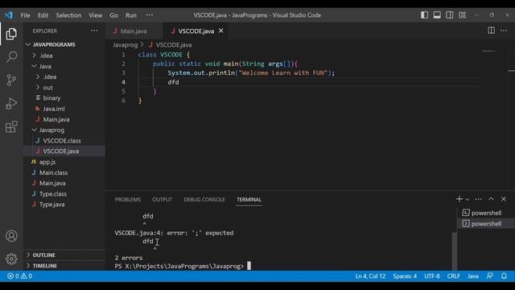Open the Manage gear icon
This screenshot has width=515, height=290.
coord(11,259)
